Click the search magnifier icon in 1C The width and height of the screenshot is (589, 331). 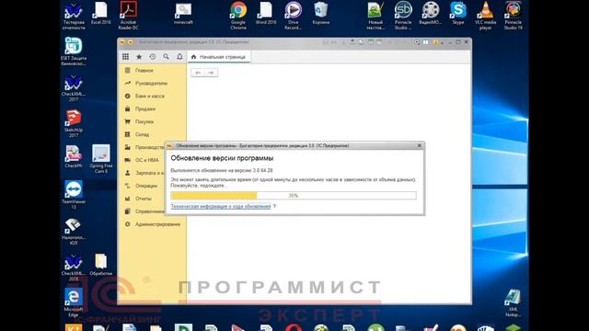click(166, 57)
